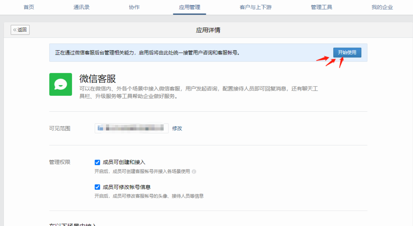The height and width of the screenshot is (226, 413).
Task: Click the green WeChat Customer Service app icon
Action: (61, 84)
